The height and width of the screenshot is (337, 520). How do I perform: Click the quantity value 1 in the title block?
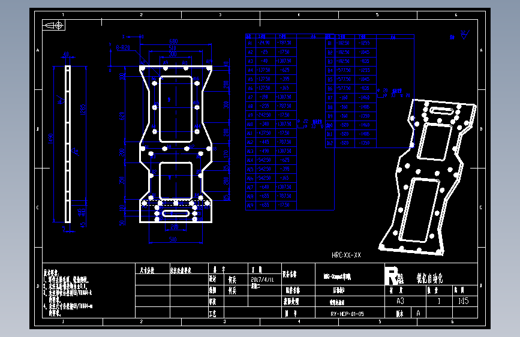click(x=439, y=301)
